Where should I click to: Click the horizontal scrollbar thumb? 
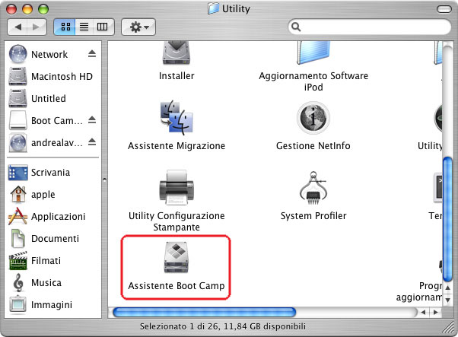pos(204,312)
